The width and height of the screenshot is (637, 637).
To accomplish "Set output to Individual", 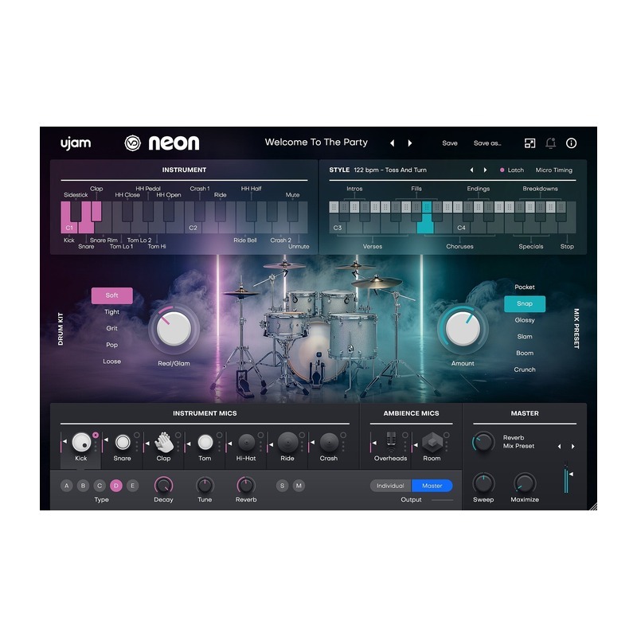I will coord(390,486).
